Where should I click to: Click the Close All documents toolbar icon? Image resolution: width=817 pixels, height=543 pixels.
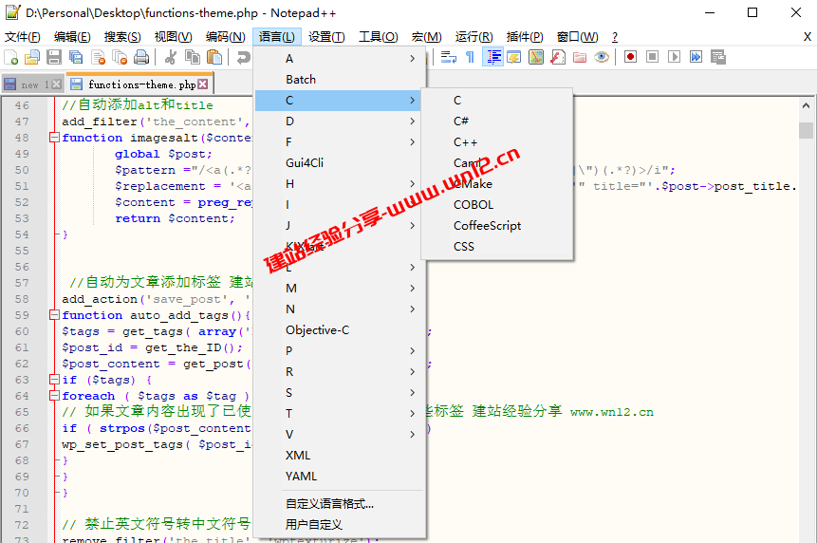coord(120,57)
